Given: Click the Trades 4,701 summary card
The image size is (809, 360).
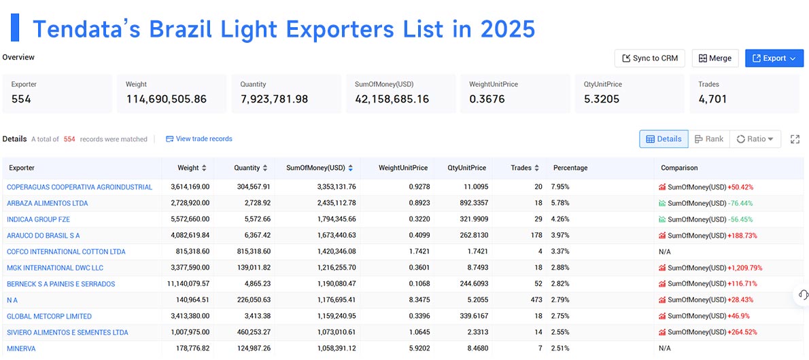Looking at the screenshot, I should [744, 94].
